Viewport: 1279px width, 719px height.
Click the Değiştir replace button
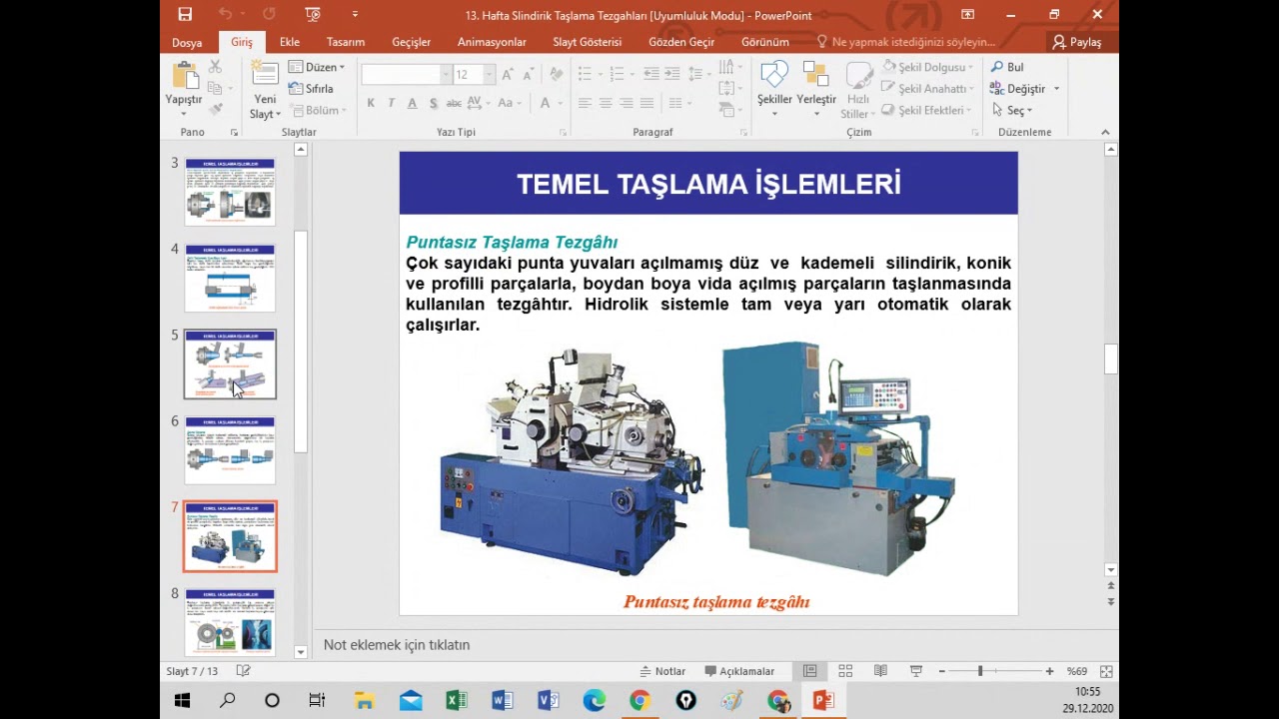(x=1025, y=89)
